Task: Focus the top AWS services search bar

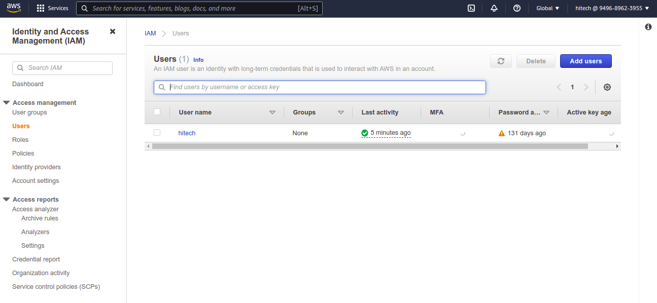Action: point(199,8)
